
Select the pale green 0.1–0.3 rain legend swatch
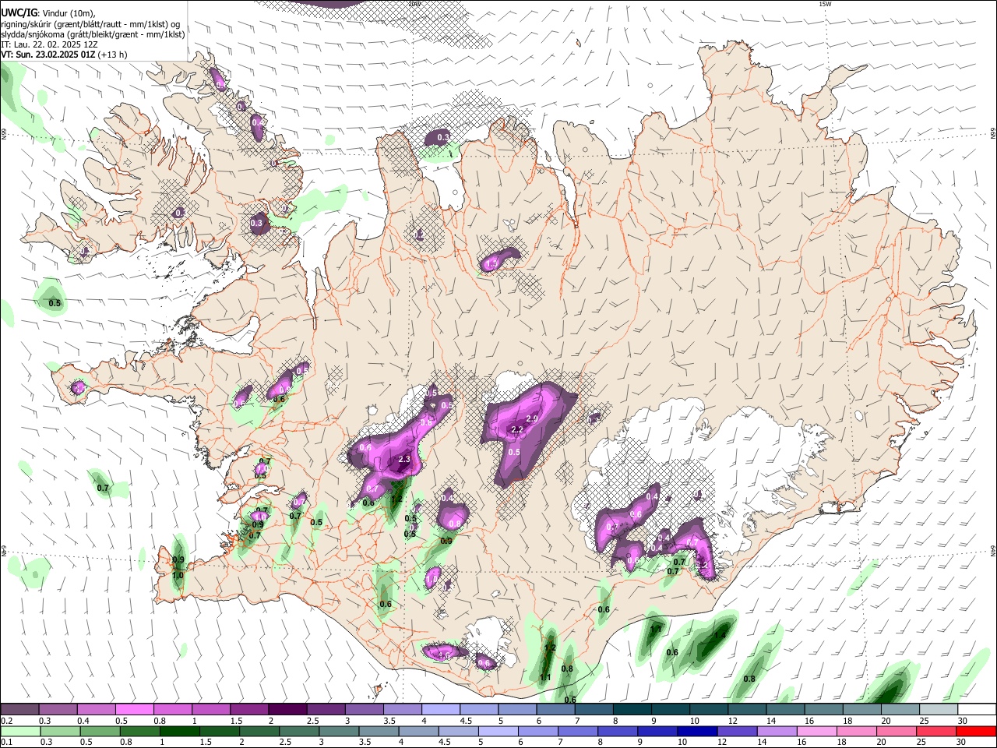pyautogui.click(x=20, y=731)
